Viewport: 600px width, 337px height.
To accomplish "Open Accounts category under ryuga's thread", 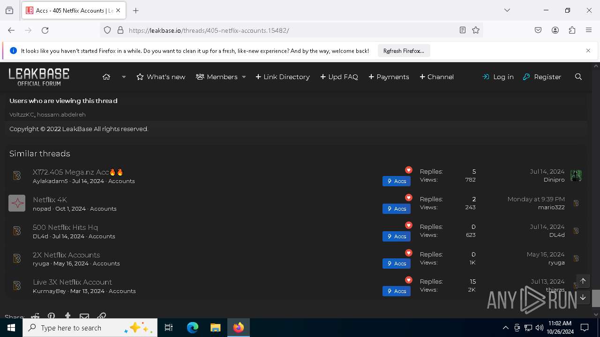I will (106, 263).
